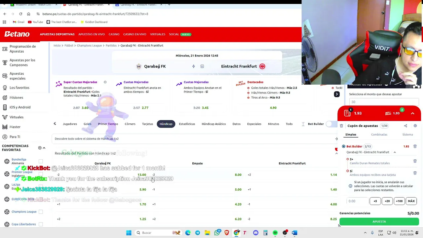Add a favorite competition with plus icon
Image resolution: width=423 pixels, height=238 pixels.
point(40,148)
